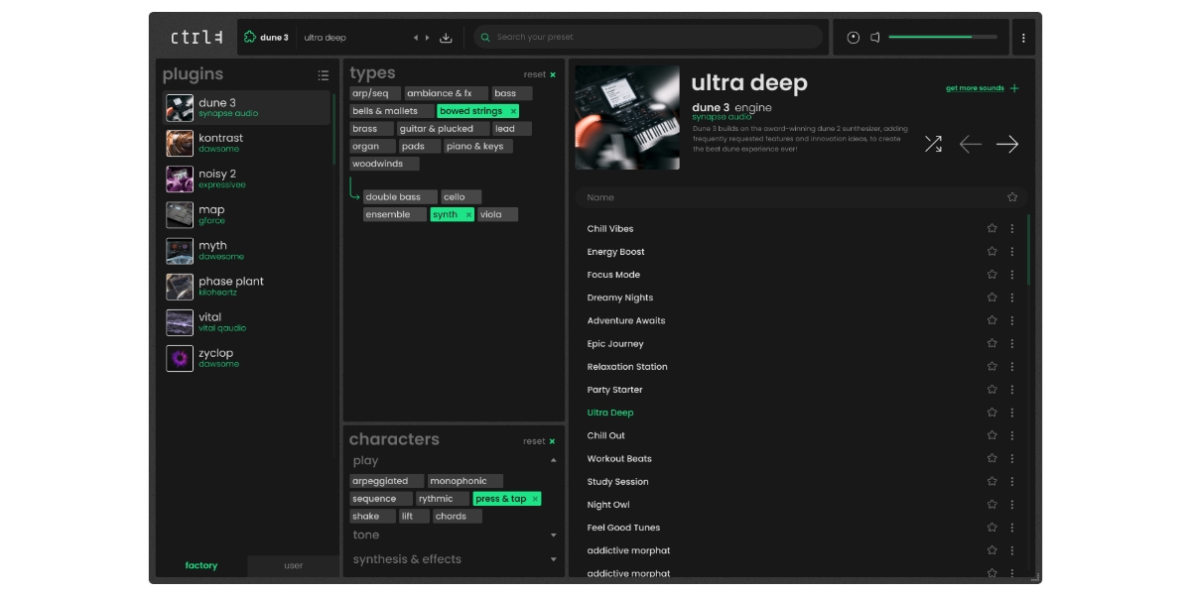
Task: Switch to the factory tab
Action: coord(201,565)
